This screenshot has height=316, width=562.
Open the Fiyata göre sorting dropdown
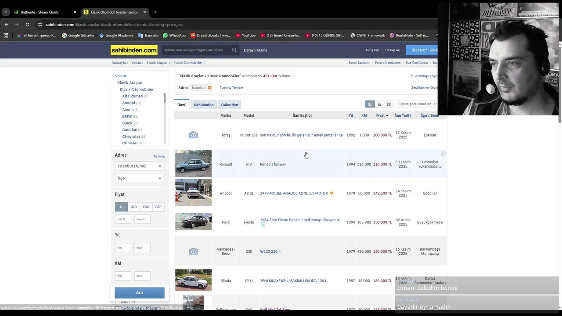click(x=418, y=104)
